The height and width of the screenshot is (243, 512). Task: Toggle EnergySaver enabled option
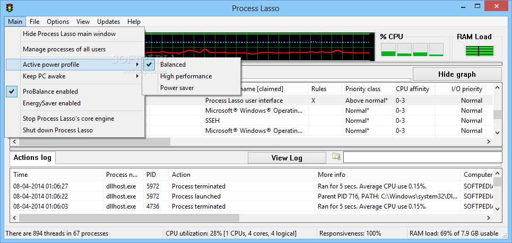coord(75,103)
